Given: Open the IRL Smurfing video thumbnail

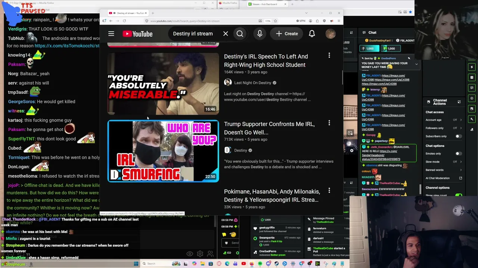Looking at the screenshot, I should (x=163, y=151).
